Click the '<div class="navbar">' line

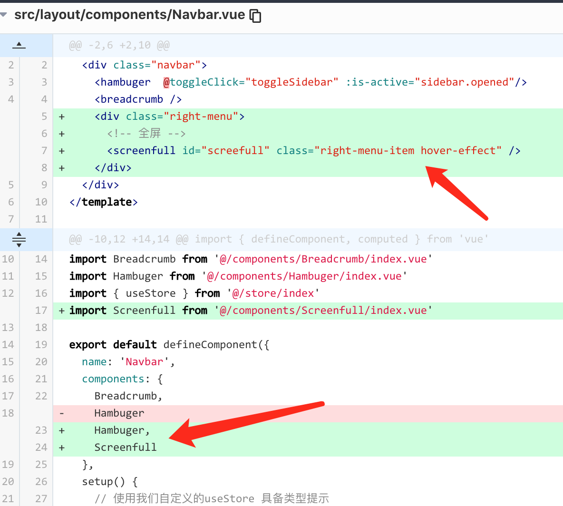click(x=145, y=65)
